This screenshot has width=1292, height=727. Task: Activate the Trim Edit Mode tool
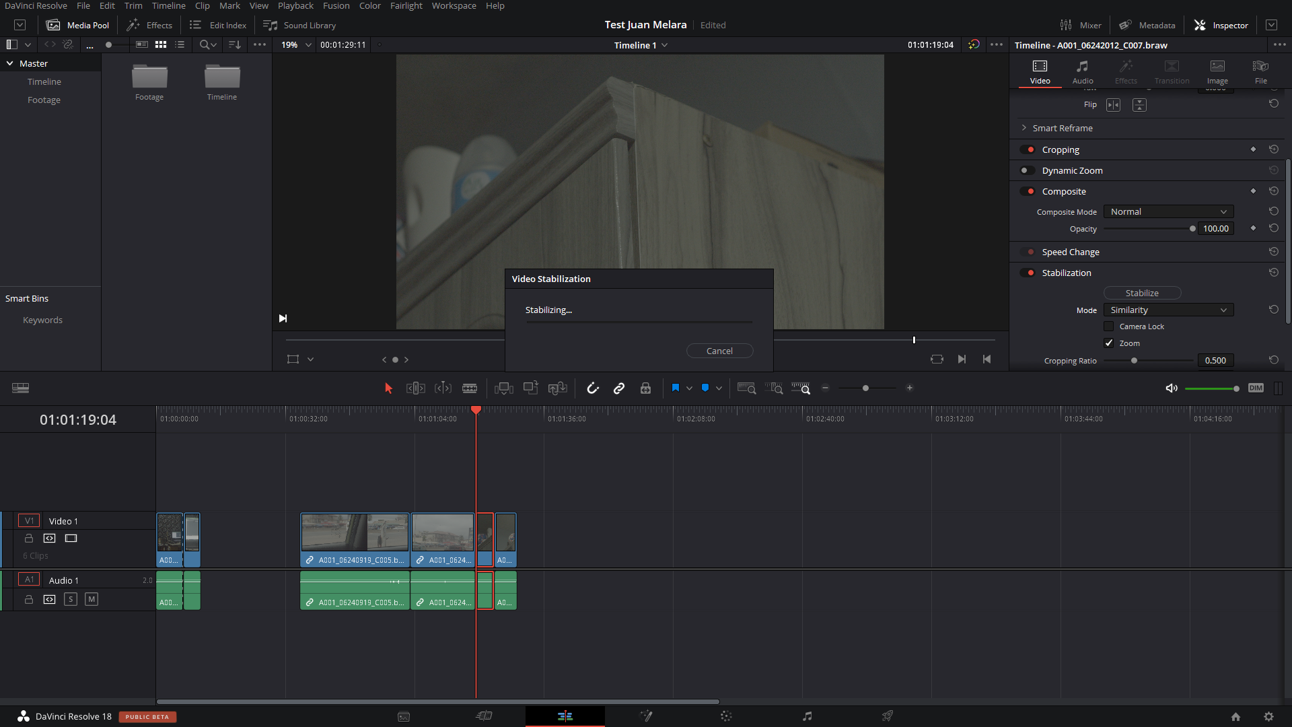(x=415, y=388)
